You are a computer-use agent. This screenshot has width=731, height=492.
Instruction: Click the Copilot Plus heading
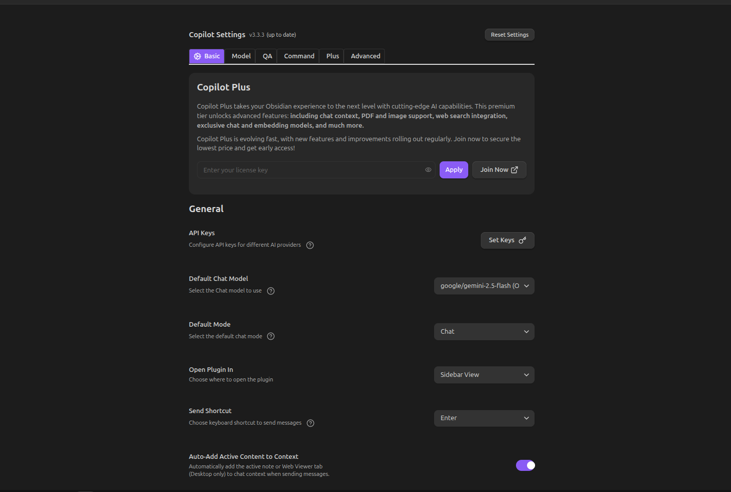click(224, 87)
